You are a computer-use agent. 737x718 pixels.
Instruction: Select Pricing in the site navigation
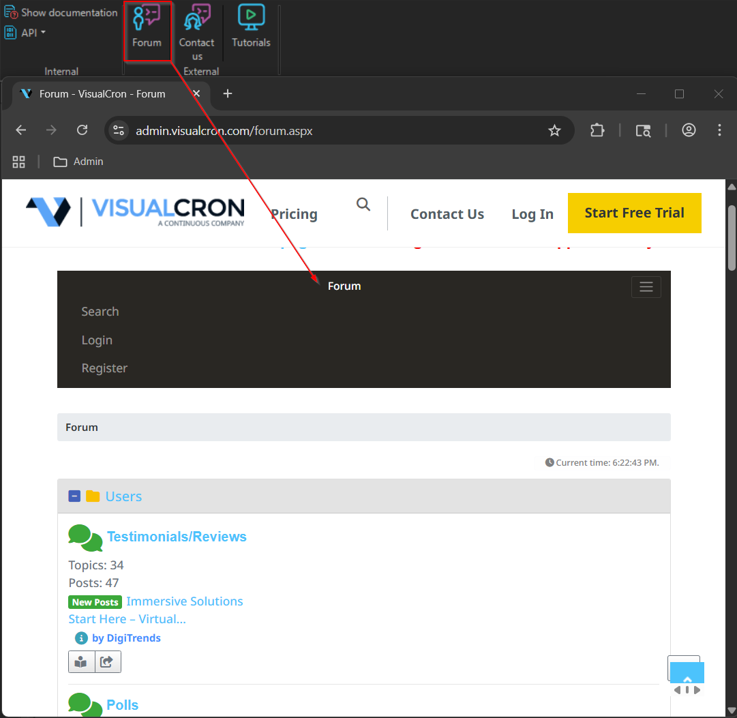pos(294,214)
